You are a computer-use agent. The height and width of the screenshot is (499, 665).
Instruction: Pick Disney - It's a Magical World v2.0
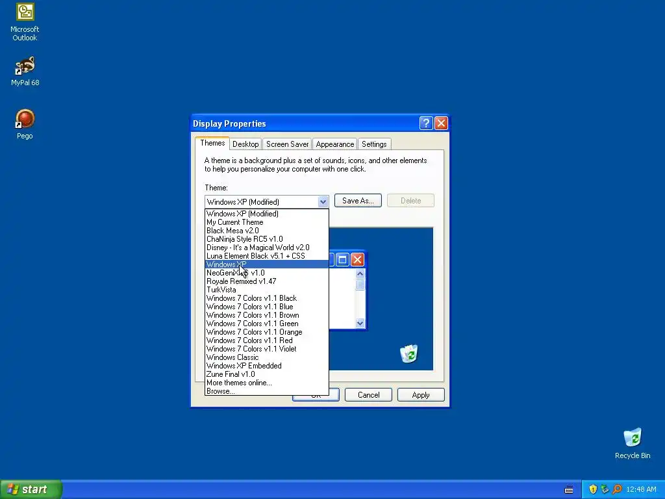pos(267,248)
